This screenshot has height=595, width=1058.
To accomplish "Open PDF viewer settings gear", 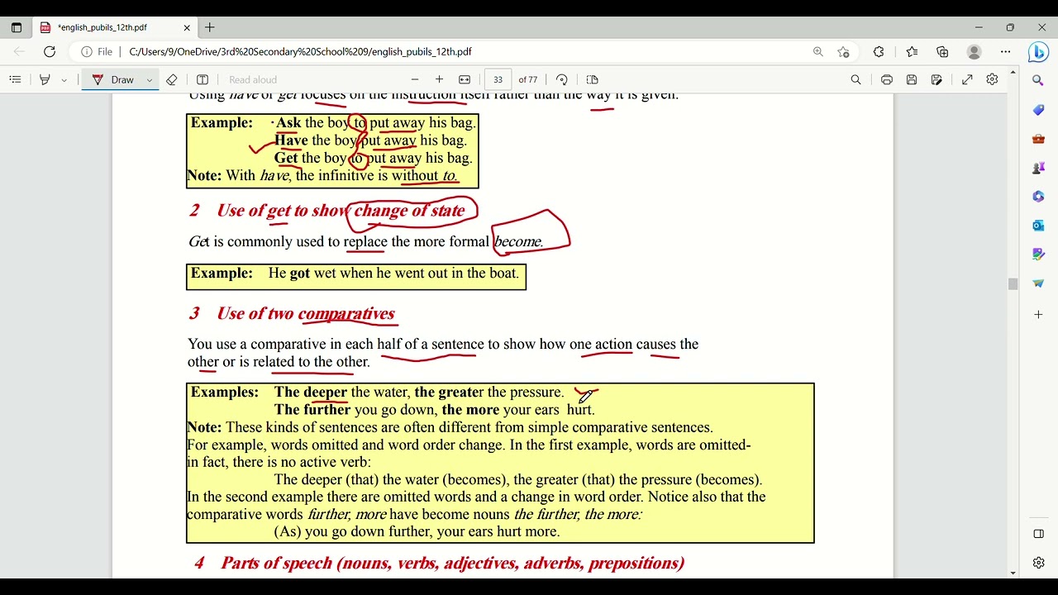I will point(992,79).
